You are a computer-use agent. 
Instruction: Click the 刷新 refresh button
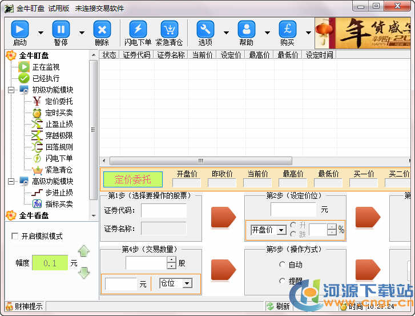[279, 306]
